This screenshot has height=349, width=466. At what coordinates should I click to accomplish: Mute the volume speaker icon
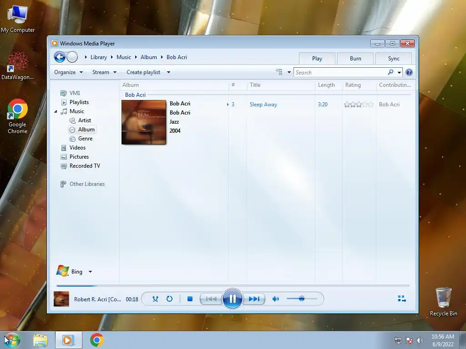tap(275, 299)
